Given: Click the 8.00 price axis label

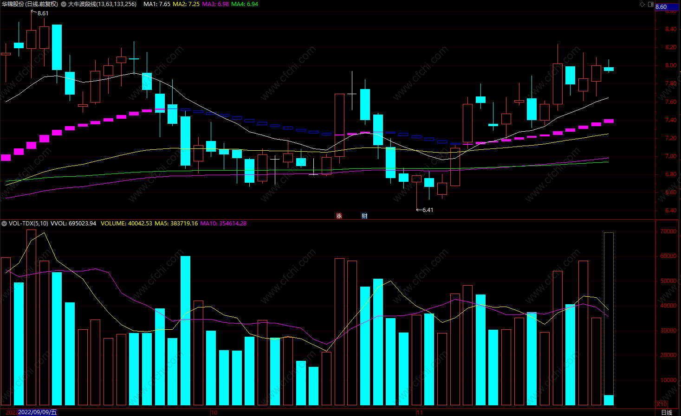Looking at the screenshot, I should 671,65.
